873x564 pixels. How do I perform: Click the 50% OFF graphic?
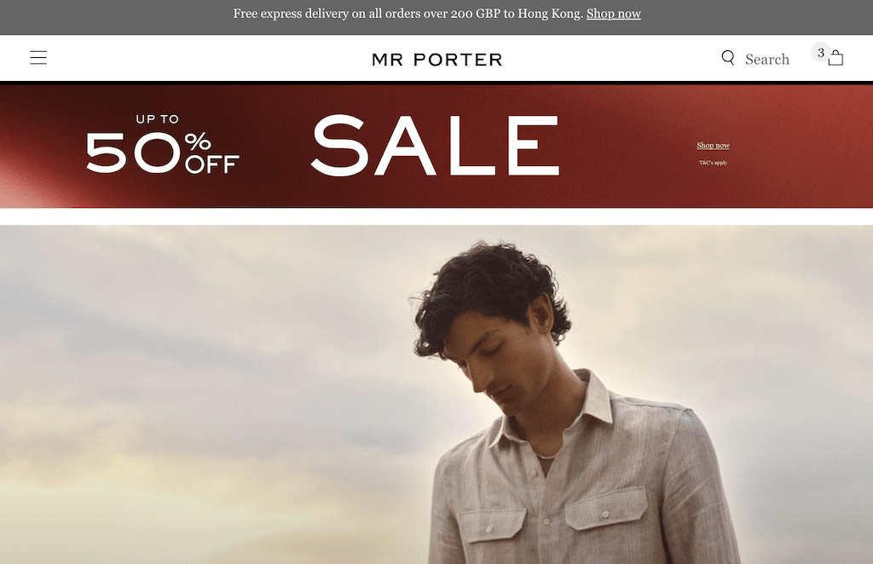[x=162, y=153]
